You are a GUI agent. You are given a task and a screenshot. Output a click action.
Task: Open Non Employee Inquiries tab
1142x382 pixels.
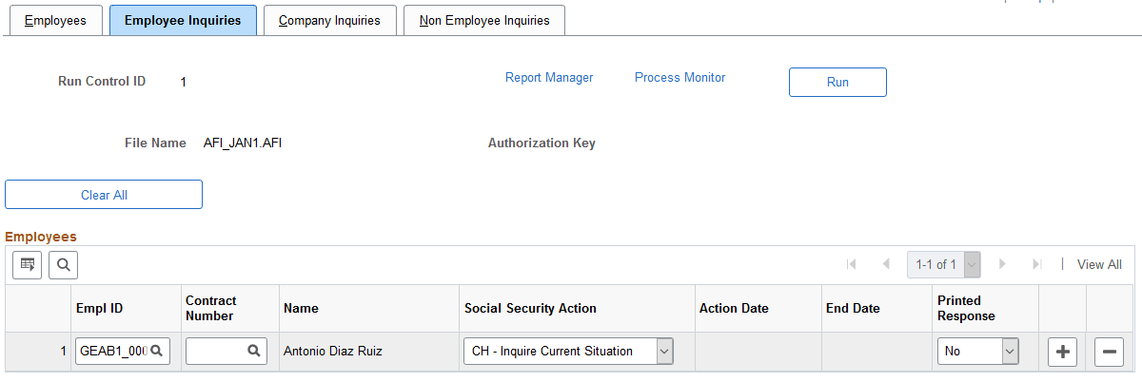(x=484, y=20)
